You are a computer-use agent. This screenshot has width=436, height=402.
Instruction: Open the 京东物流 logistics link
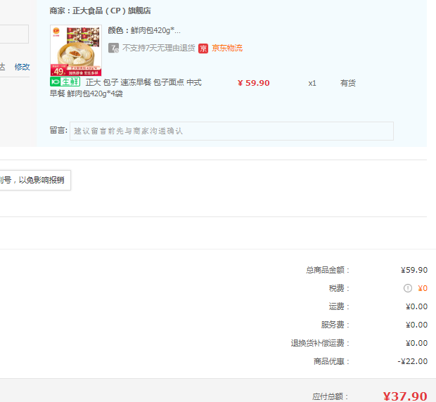coord(227,48)
